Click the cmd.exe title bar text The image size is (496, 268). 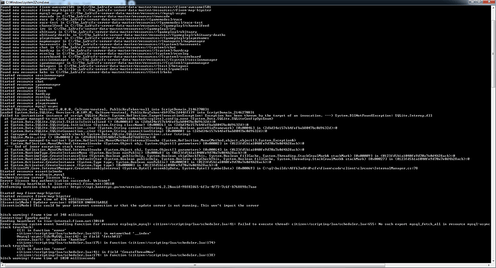click(27, 2)
